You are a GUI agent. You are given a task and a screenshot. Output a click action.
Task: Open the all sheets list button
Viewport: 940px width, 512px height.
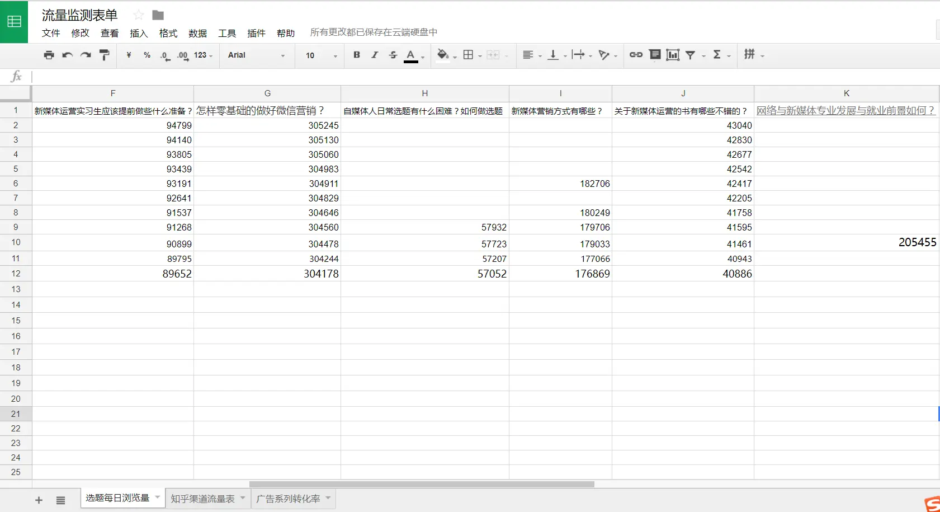click(61, 500)
